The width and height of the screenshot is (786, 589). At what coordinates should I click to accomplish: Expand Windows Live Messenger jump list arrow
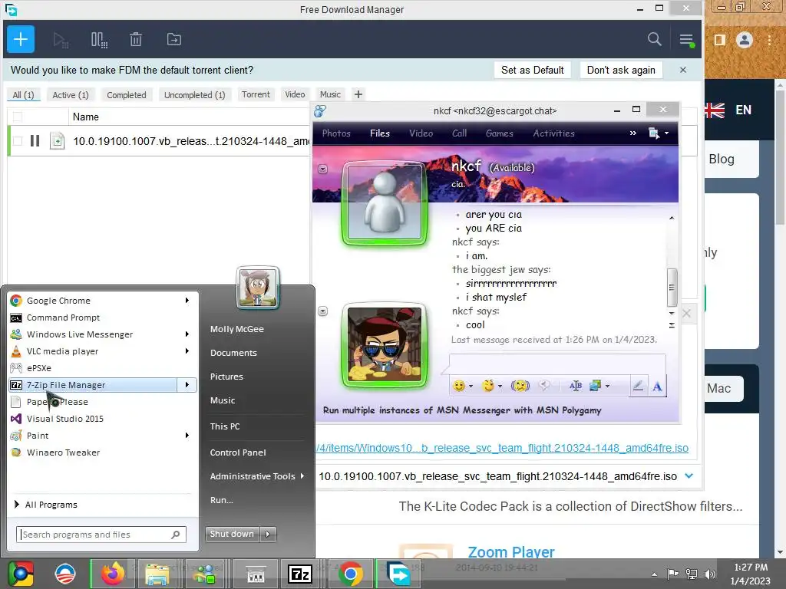tap(187, 334)
